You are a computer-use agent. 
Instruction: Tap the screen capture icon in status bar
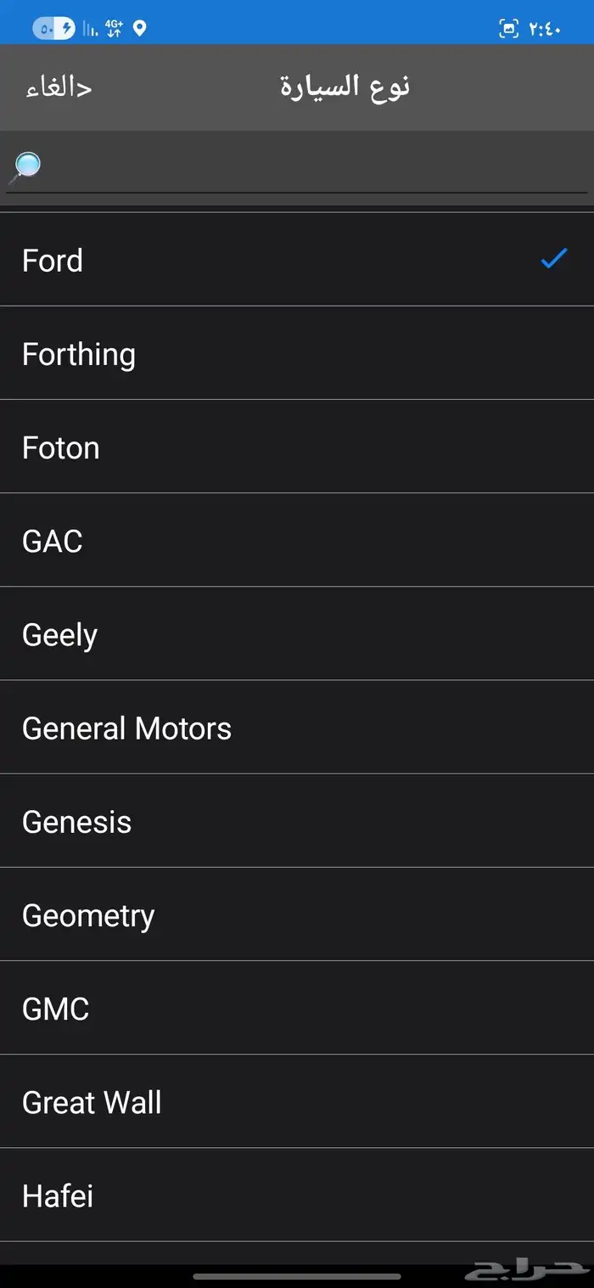(507, 28)
